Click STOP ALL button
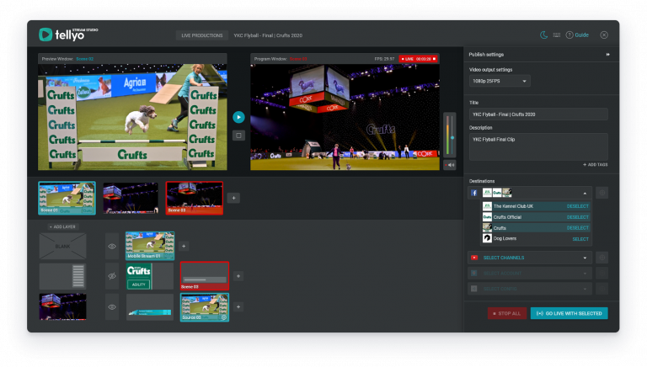The image size is (647, 367). [x=507, y=313]
